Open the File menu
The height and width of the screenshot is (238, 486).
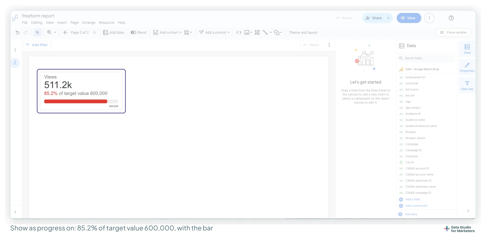(25, 23)
